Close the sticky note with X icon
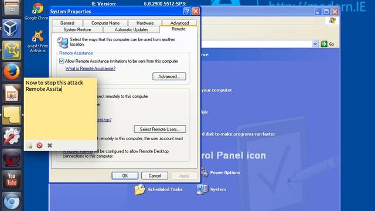 [50, 145]
